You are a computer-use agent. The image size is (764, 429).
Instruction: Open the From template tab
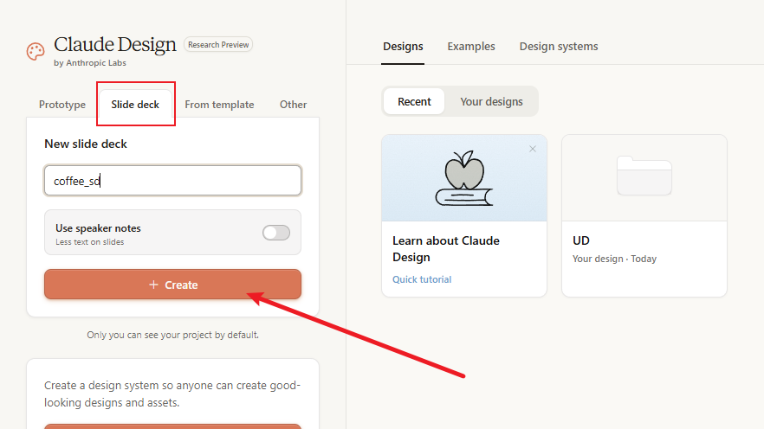[x=219, y=105]
